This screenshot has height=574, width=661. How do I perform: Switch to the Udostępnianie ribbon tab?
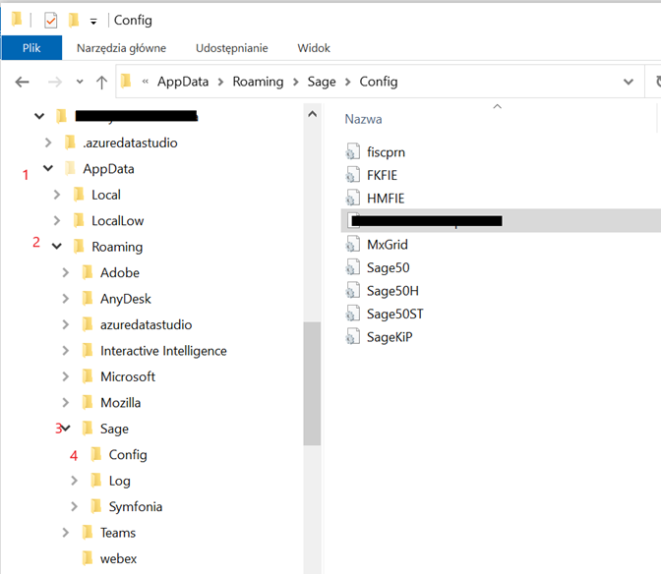232,48
